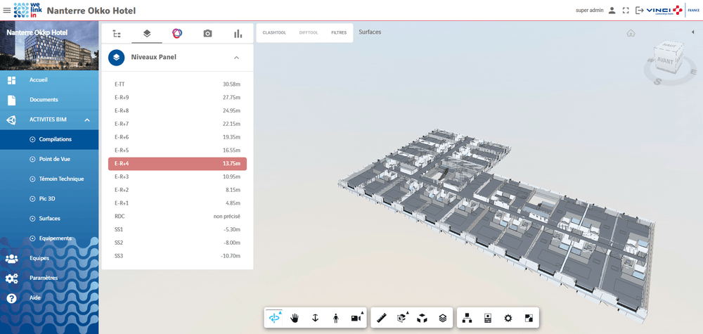Click the highlighted E-R+4 level
Viewport: 703px width, 334px height.
[x=178, y=164]
